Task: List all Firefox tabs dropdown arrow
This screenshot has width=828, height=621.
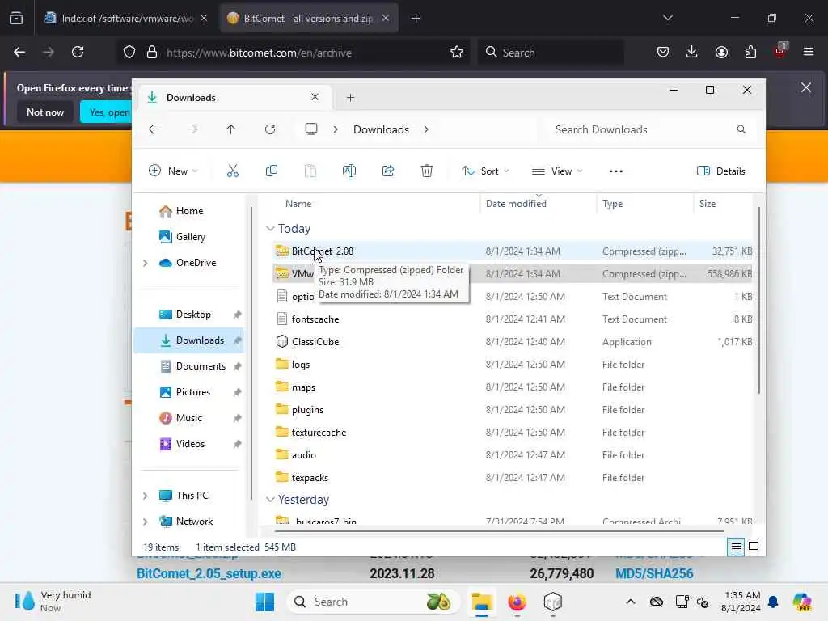Action: [667, 18]
